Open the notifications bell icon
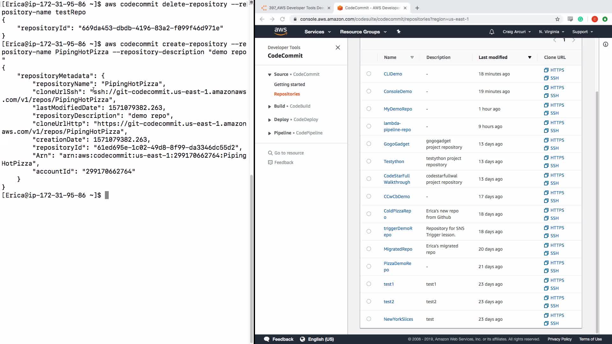The width and height of the screenshot is (612, 344). click(x=492, y=32)
